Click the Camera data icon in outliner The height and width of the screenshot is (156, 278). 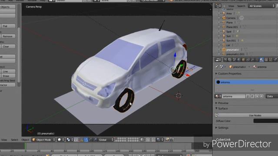[242, 18]
